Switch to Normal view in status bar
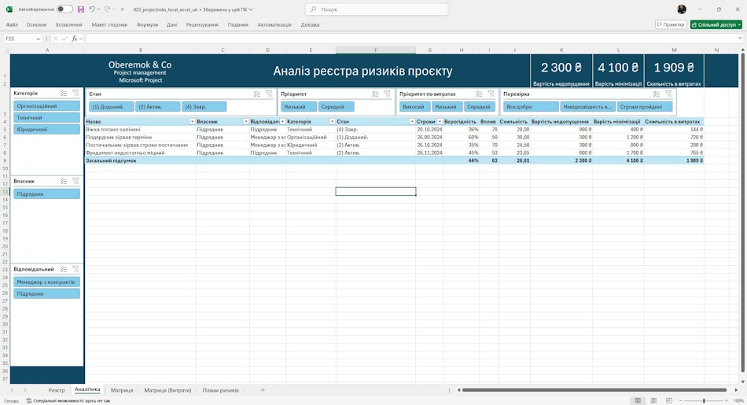This screenshot has height=405, width=747. coord(638,401)
